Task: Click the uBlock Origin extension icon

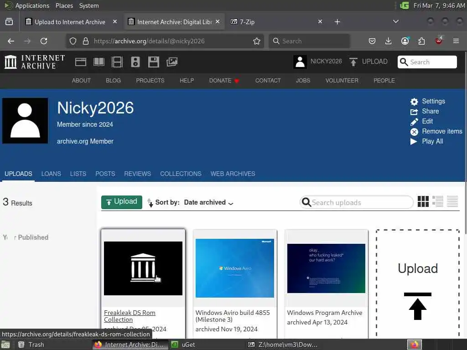Action: 439,41
